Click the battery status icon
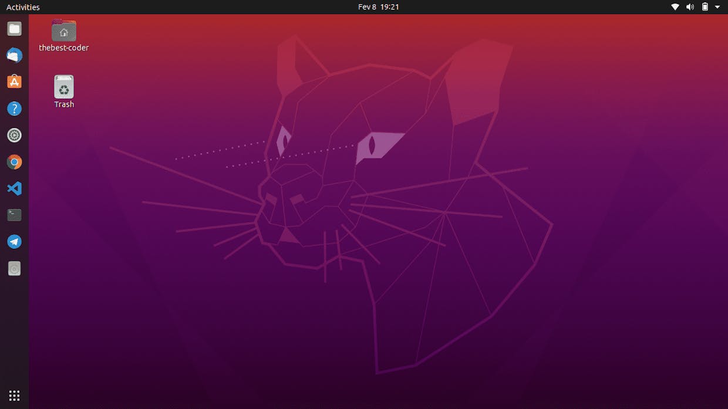The image size is (728, 409). tap(705, 7)
